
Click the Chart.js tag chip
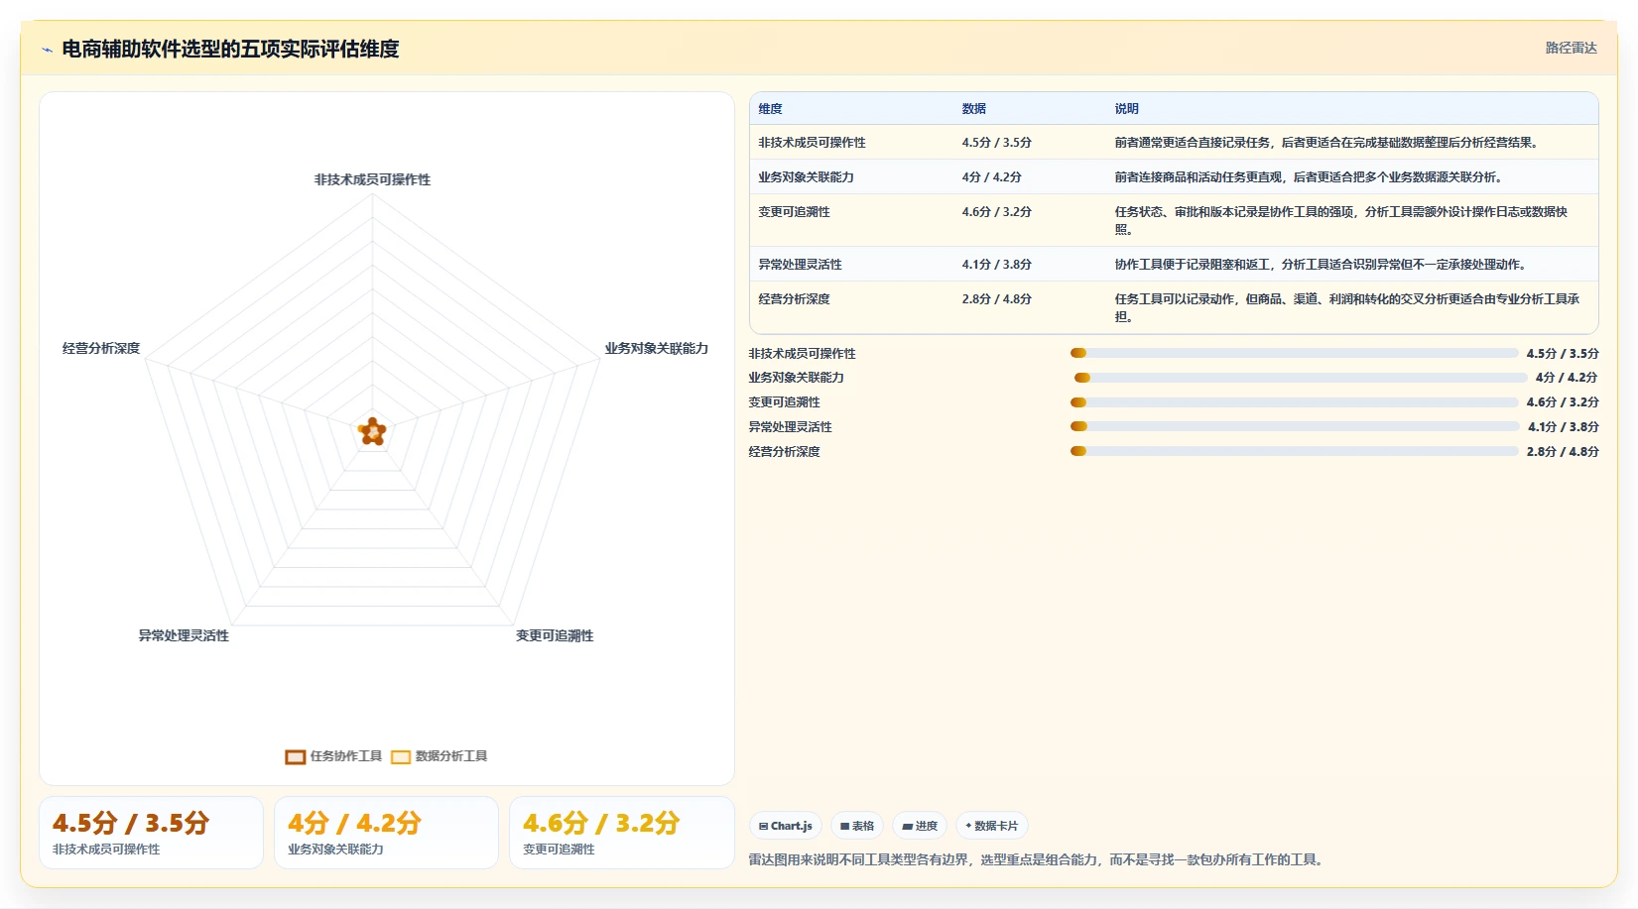(x=786, y=826)
